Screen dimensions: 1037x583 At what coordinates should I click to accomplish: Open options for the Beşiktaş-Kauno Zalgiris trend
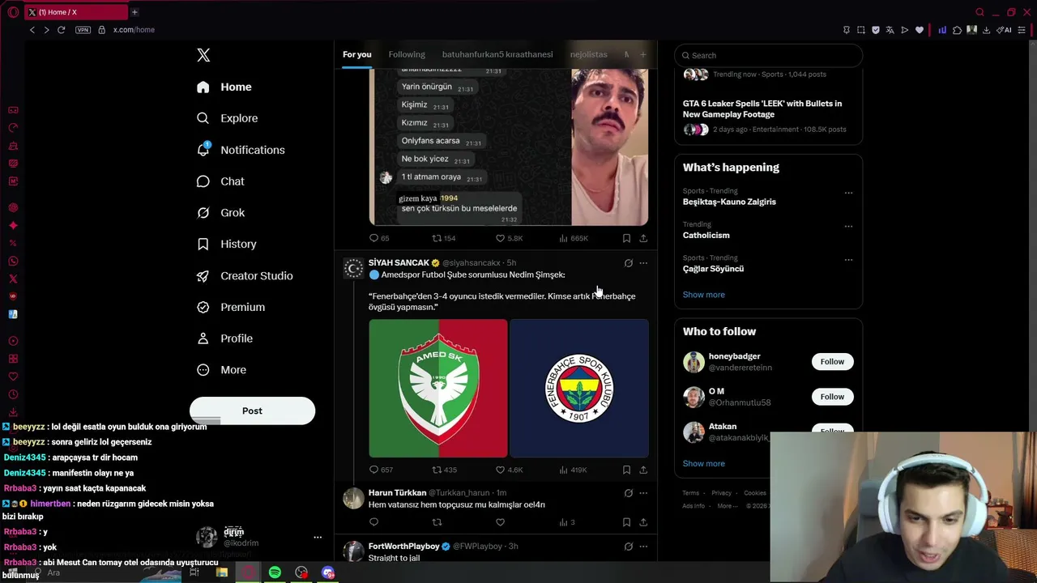click(x=848, y=193)
